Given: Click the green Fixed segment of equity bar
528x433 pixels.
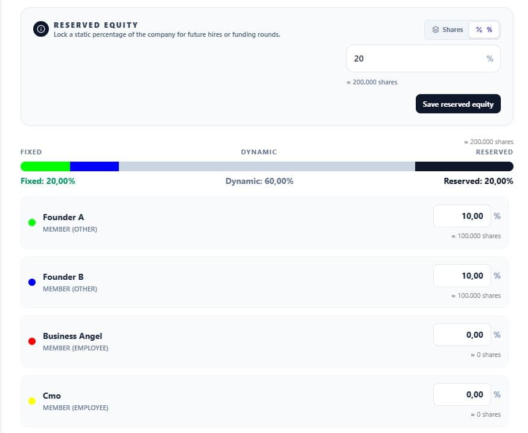Looking at the screenshot, I should (46, 166).
